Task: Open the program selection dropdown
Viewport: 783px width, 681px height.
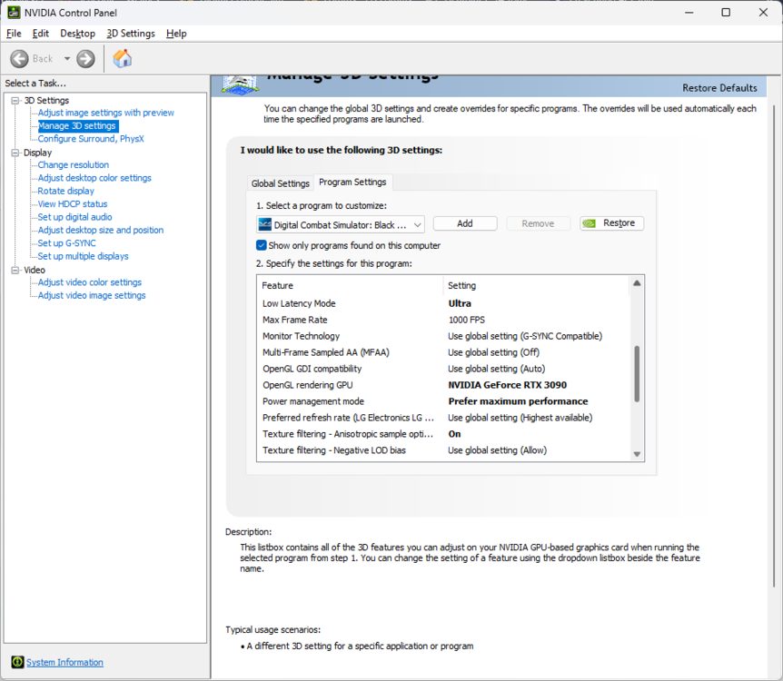Action: tap(341, 224)
